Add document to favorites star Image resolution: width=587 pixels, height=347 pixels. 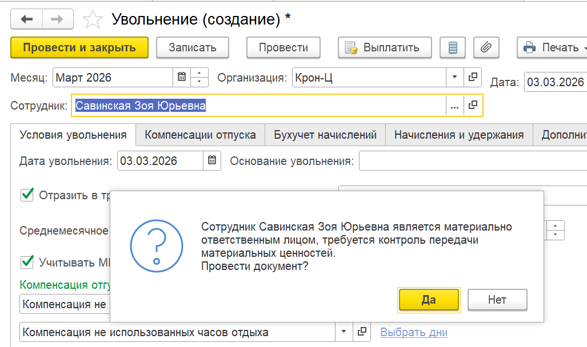coord(92,20)
